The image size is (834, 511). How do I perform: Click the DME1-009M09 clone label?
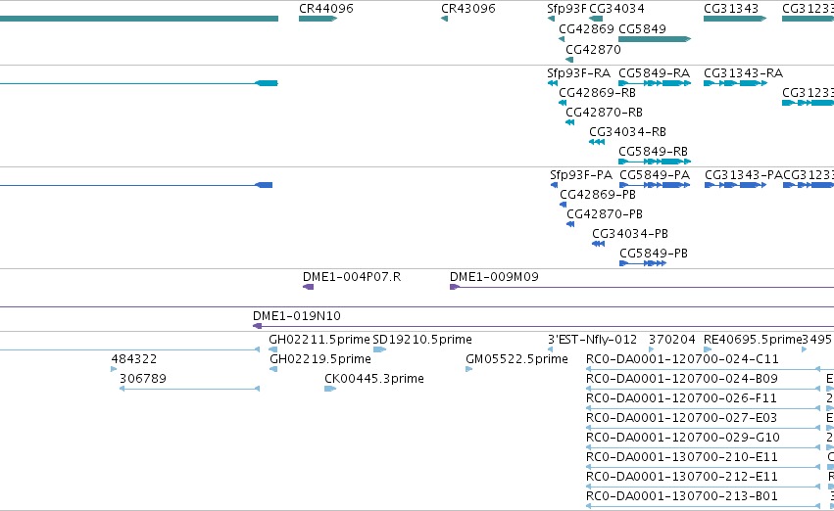point(494,277)
